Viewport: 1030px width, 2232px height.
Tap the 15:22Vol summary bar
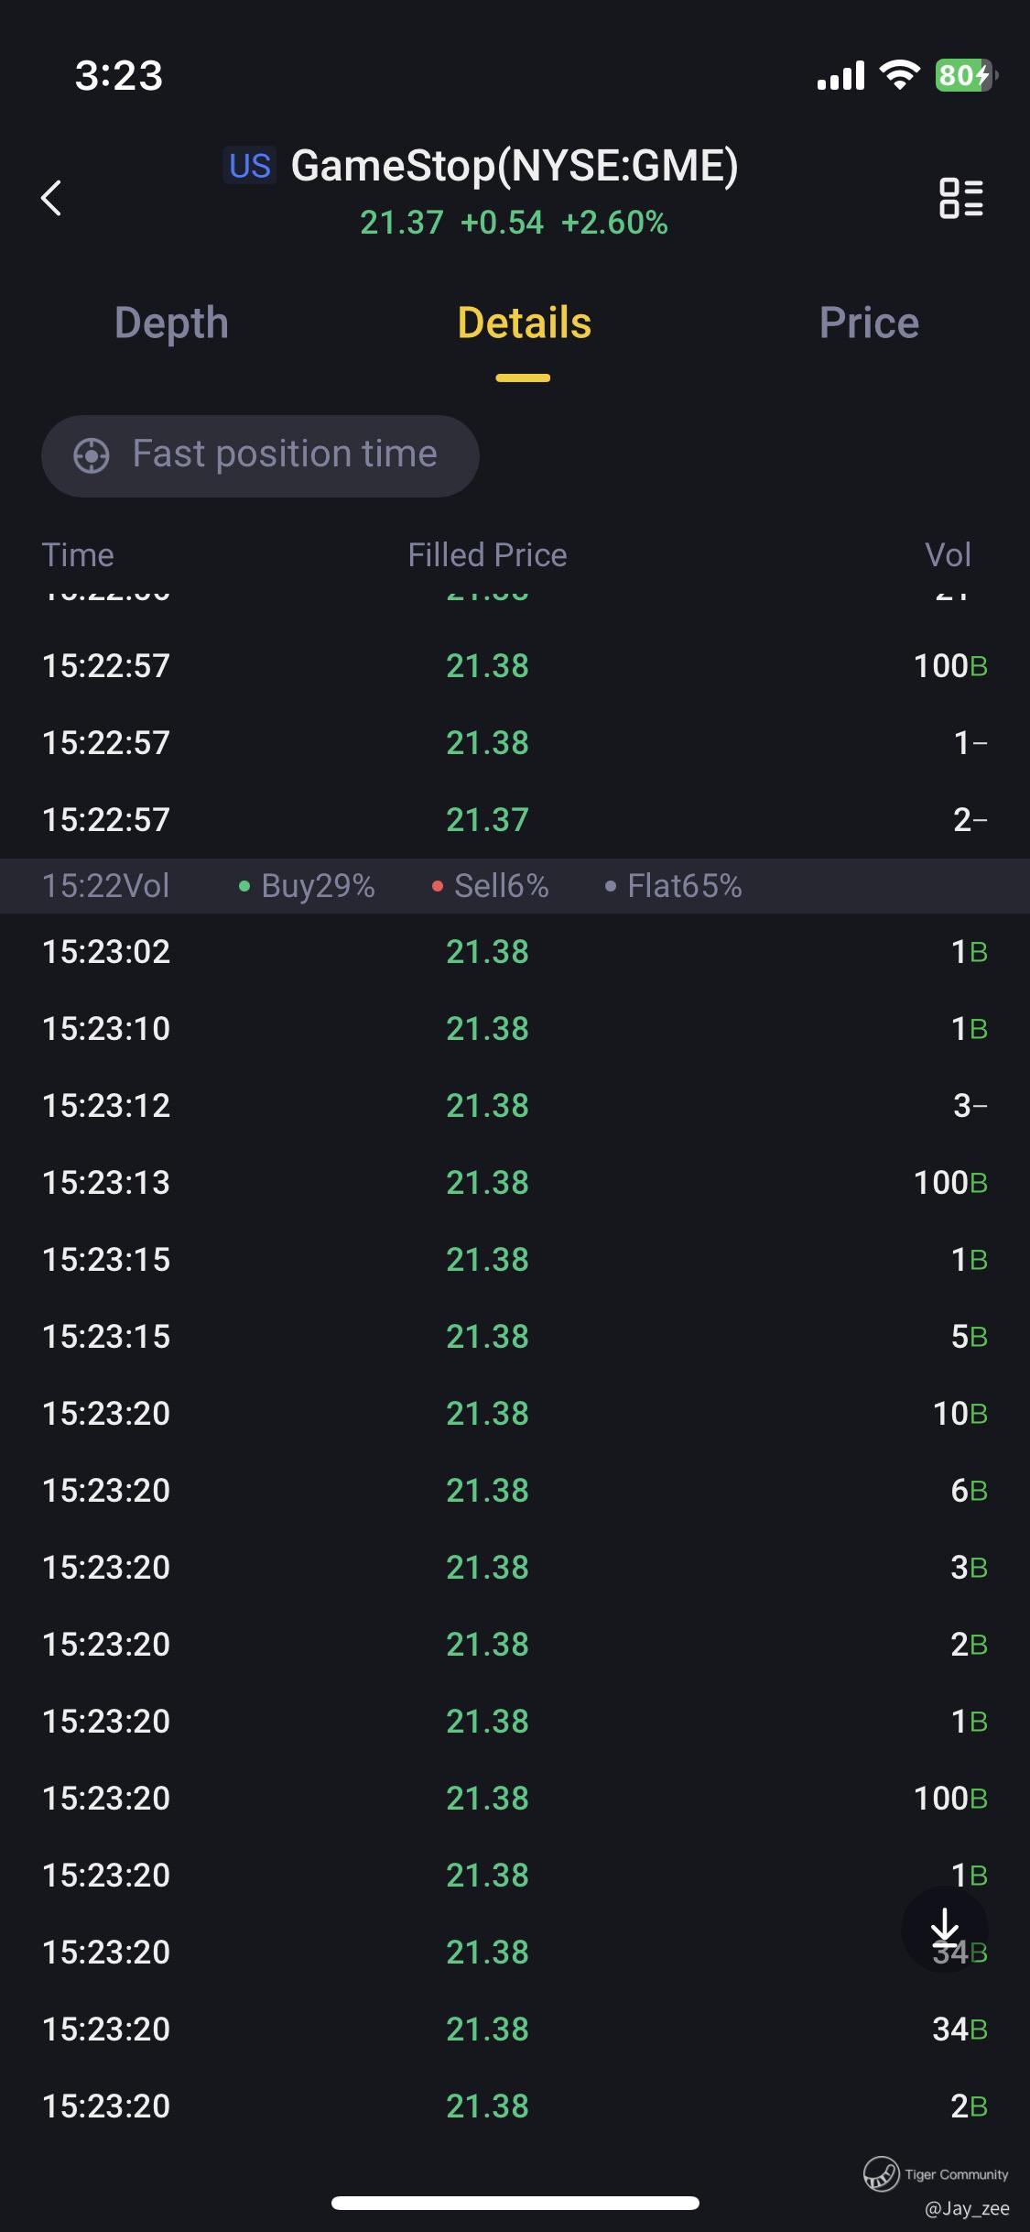[106, 886]
